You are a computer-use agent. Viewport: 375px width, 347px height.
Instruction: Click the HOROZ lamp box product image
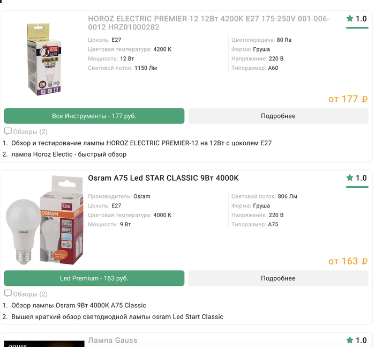coord(44,59)
